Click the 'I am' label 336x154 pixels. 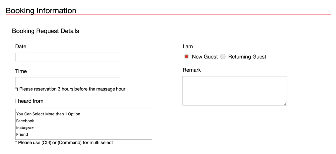(x=188, y=46)
